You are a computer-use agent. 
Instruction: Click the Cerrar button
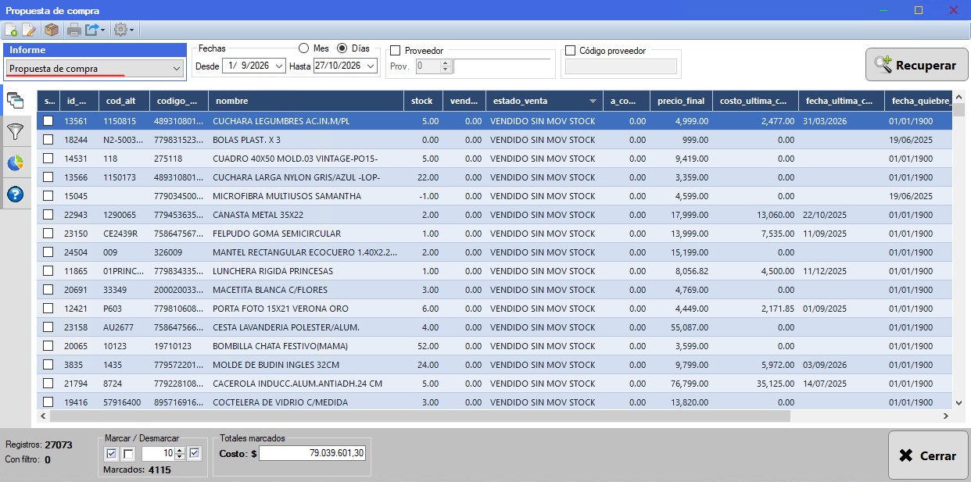pos(928,455)
